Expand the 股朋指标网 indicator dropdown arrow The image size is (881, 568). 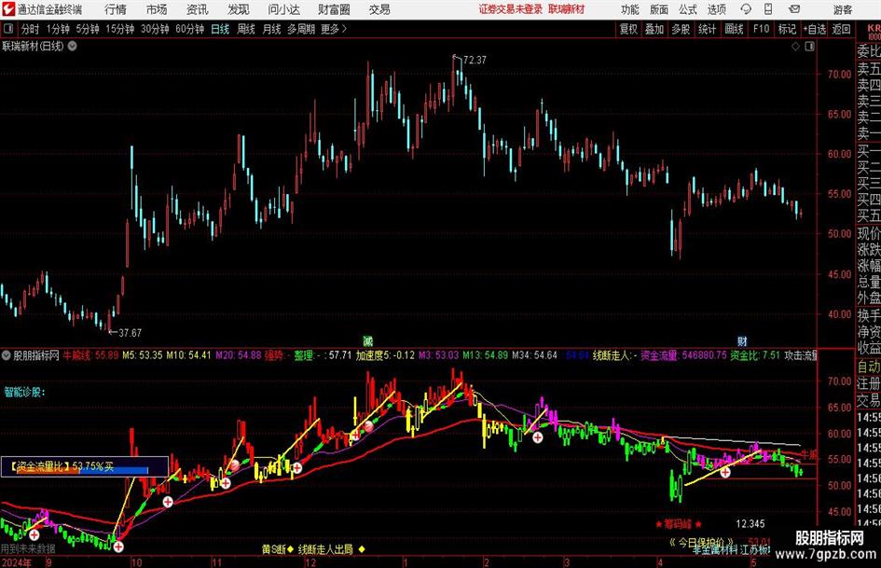(7, 355)
